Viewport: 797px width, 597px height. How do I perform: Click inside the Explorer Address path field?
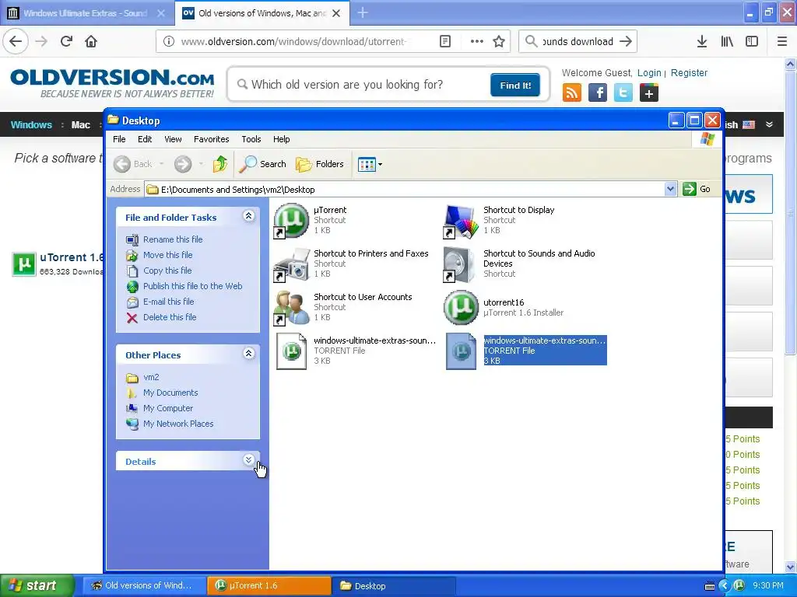[x=404, y=190]
